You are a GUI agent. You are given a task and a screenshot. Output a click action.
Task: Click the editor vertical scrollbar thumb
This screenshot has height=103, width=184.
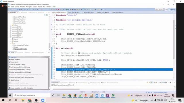point(174,39)
